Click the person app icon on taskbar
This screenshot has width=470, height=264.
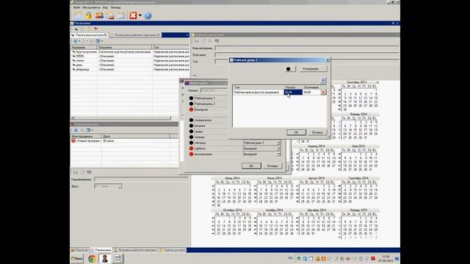tap(104, 259)
